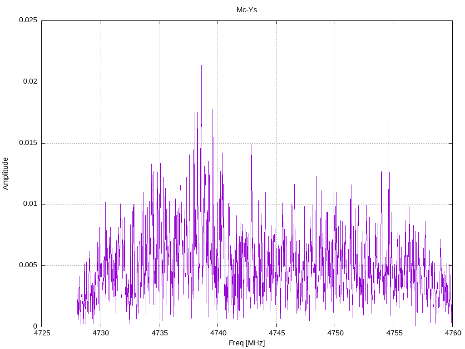Click the 0 y-axis tick label
Image resolution: width=465 pixels, height=349 pixels.
pos(35,326)
